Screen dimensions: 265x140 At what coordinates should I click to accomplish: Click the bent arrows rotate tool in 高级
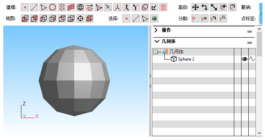coord(205,8)
